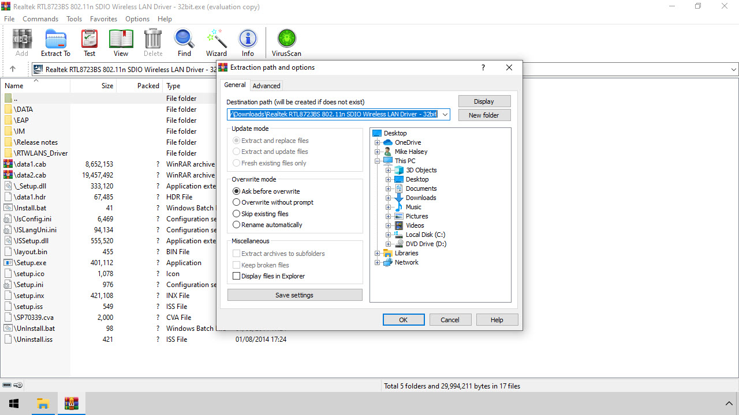Viewport: 739px width, 415px height.
Task: Open File Explorer from taskbar
Action: [x=43, y=403]
